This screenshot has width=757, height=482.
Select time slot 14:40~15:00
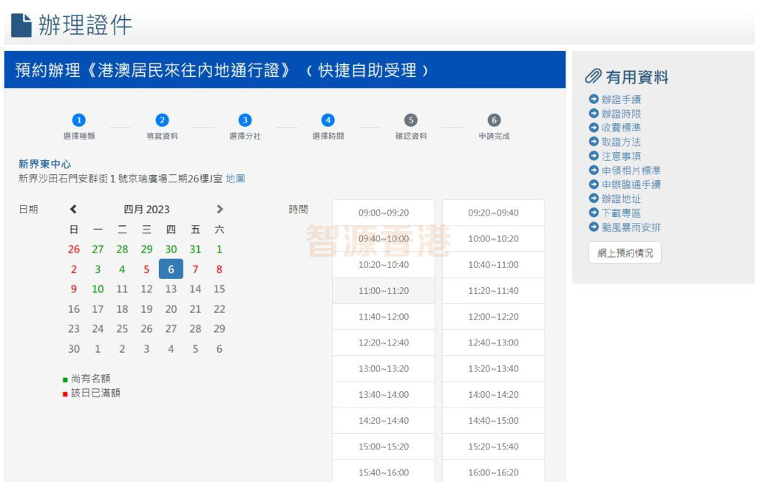pyautogui.click(x=493, y=421)
